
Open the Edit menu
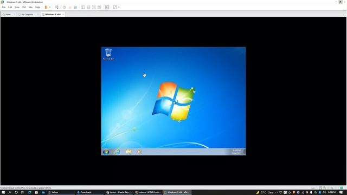click(x=10, y=7)
